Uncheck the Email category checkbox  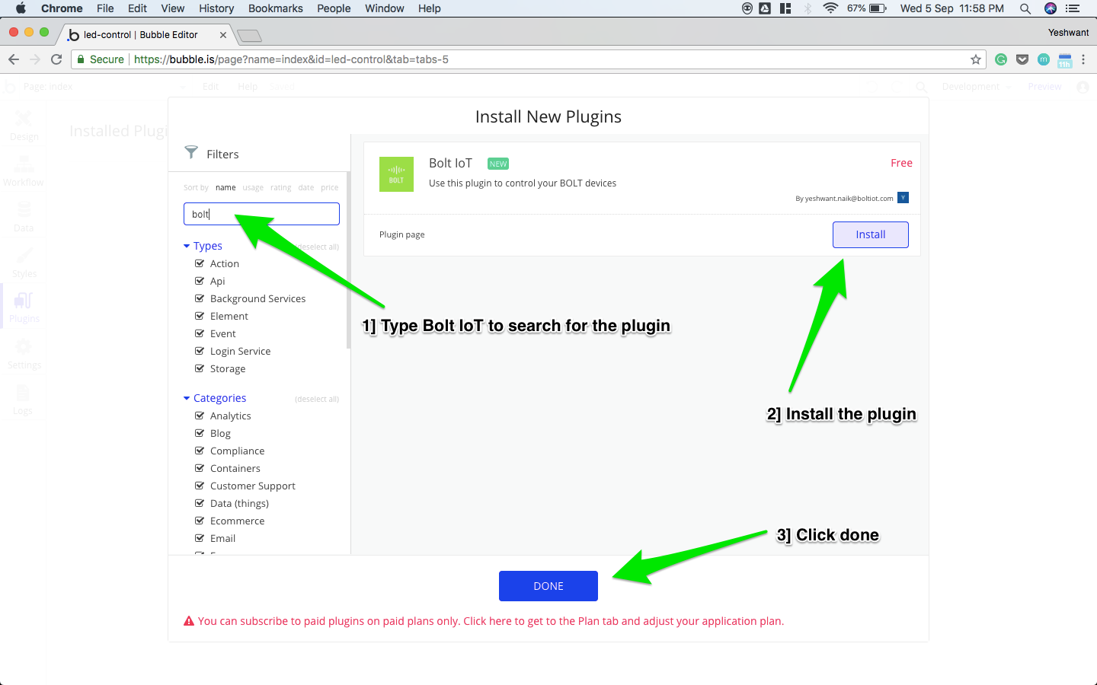point(200,538)
